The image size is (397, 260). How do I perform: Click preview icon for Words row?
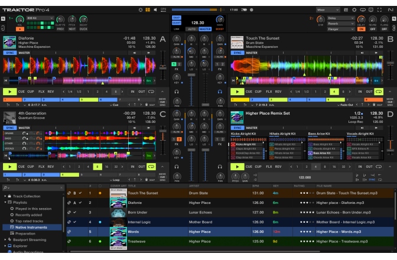(69, 232)
